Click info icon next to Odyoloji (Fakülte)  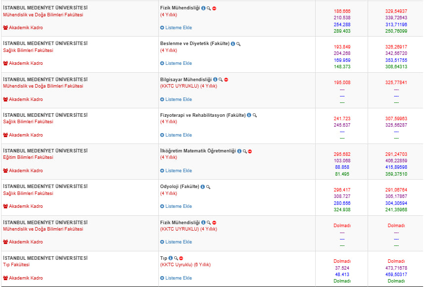(x=203, y=187)
